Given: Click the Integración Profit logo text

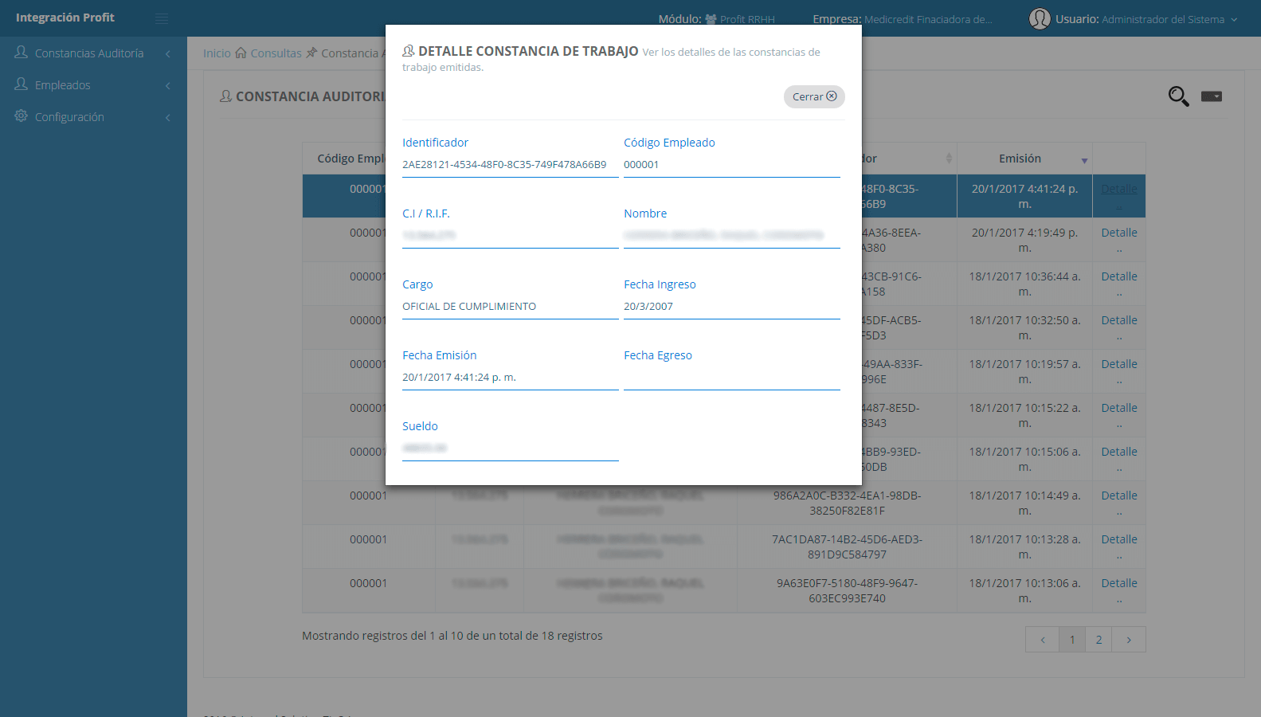Looking at the screenshot, I should pos(65,18).
